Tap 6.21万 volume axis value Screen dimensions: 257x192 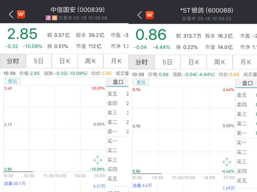coord(99,186)
